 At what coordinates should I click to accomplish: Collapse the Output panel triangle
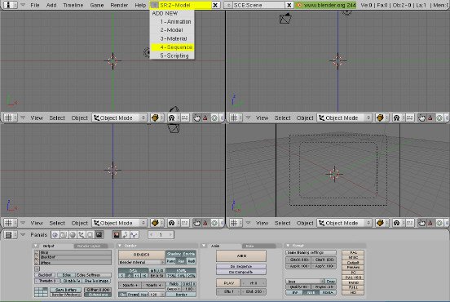click(36, 246)
